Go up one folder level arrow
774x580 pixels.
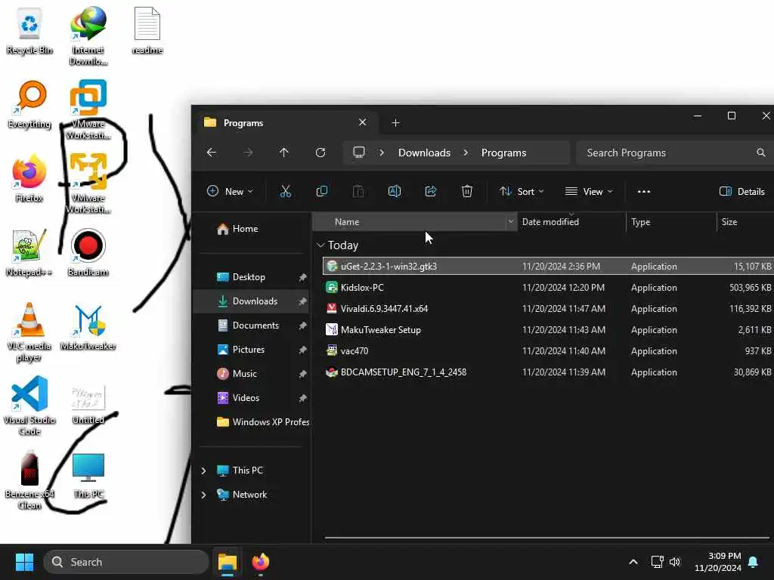click(284, 153)
